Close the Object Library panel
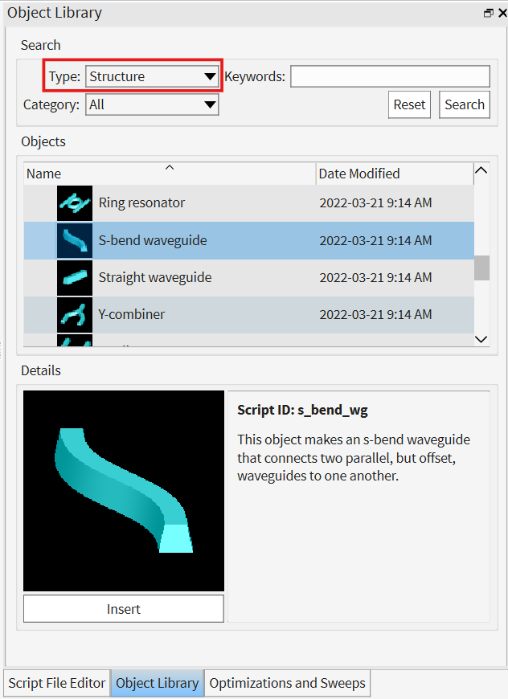Image resolution: width=508 pixels, height=699 pixels. pyautogui.click(x=502, y=13)
